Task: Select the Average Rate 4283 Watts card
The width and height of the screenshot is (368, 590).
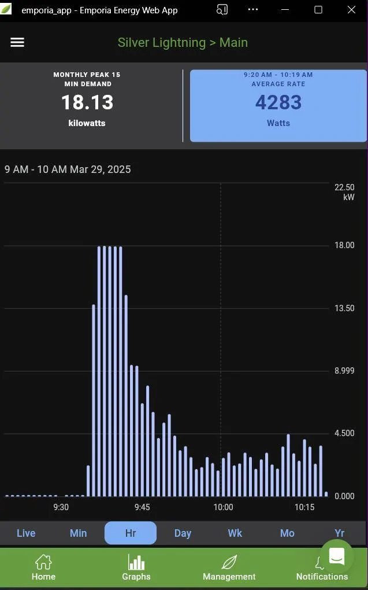Action: (278, 106)
